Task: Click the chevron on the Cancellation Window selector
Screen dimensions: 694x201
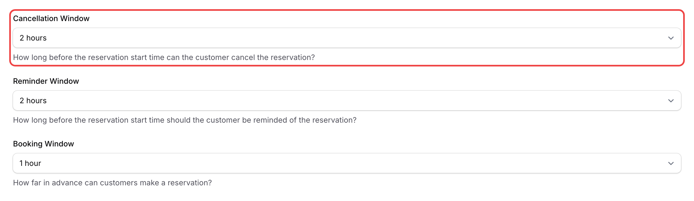Action: click(671, 38)
